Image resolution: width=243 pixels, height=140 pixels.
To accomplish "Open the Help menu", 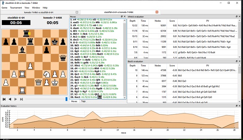I will pyautogui.click(x=45, y=8).
